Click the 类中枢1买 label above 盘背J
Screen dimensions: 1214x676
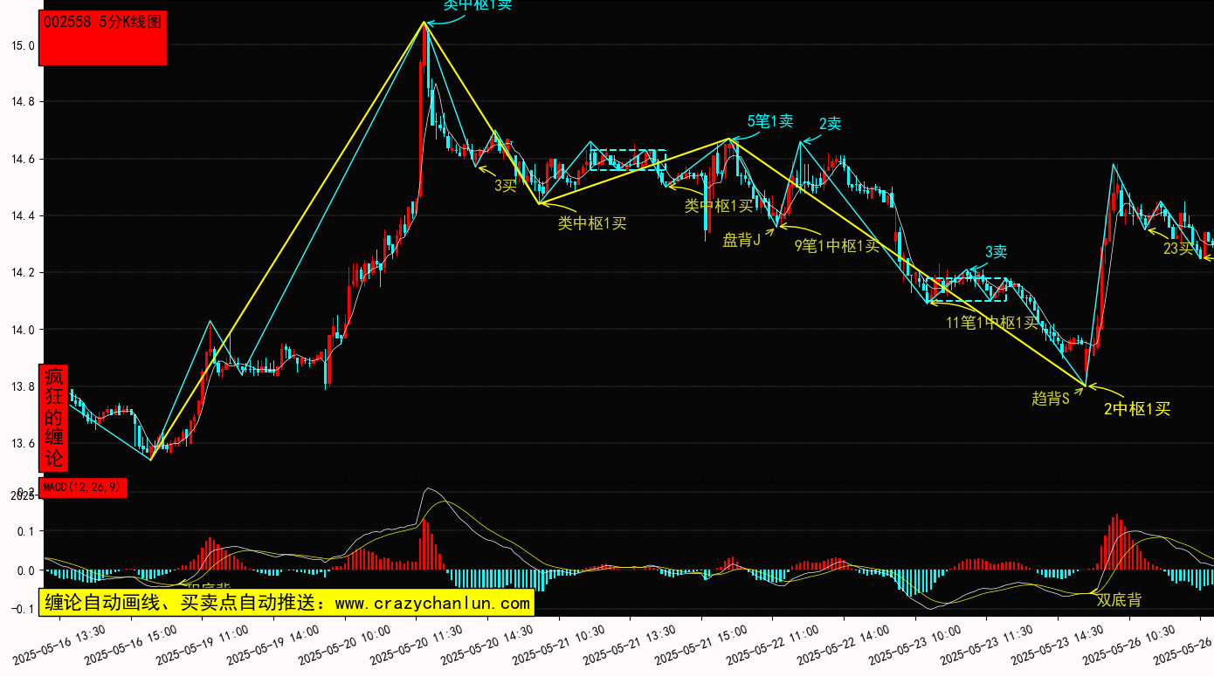(x=718, y=206)
